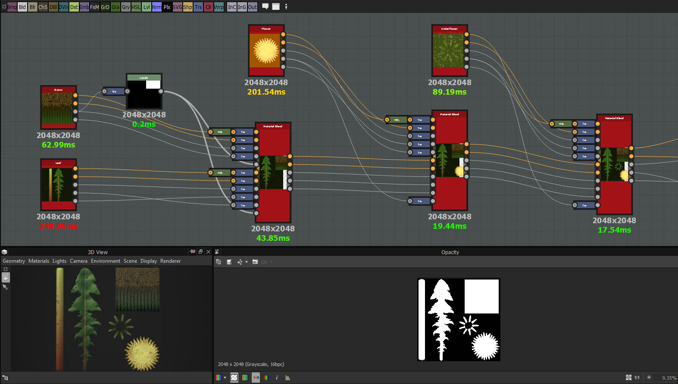
Task: Select the camera mode tool in 3D View
Action: pos(6,278)
